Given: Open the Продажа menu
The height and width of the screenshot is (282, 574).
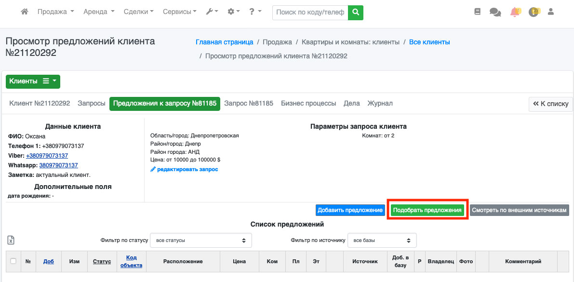Looking at the screenshot, I should 55,12.
